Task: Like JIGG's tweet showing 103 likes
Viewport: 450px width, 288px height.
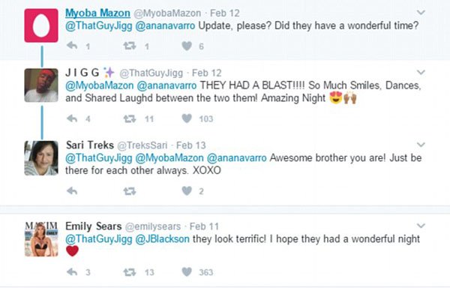Action: (x=187, y=118)
